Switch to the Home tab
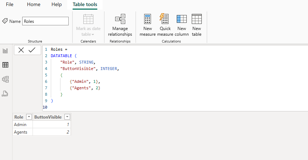The width and height of the screenshot is (308, 160). click(34, 5)
